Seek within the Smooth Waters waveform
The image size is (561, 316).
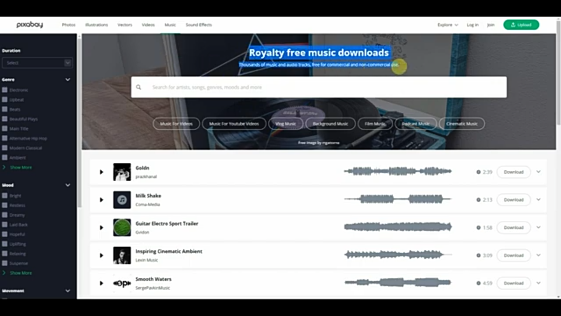tap(398, 283)
